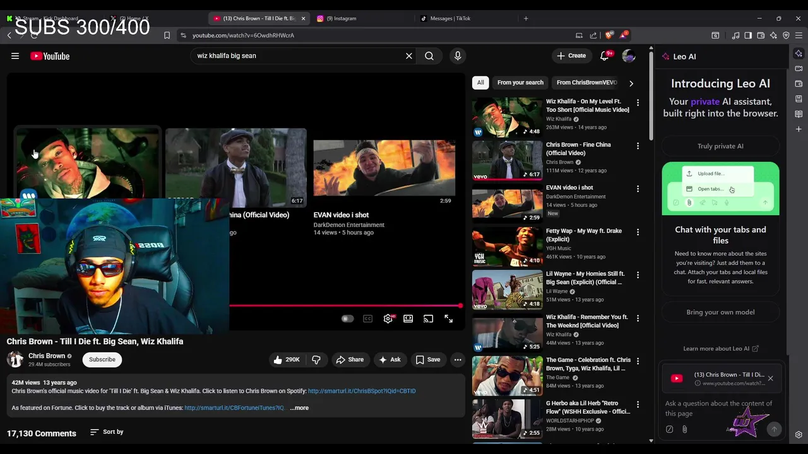
Task: Switch to the Messages TikTok tab
Action: (x=466, y=18)
